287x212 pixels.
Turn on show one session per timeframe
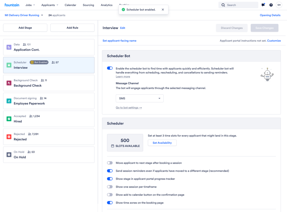pyautogui.click(x=110, y=187)
